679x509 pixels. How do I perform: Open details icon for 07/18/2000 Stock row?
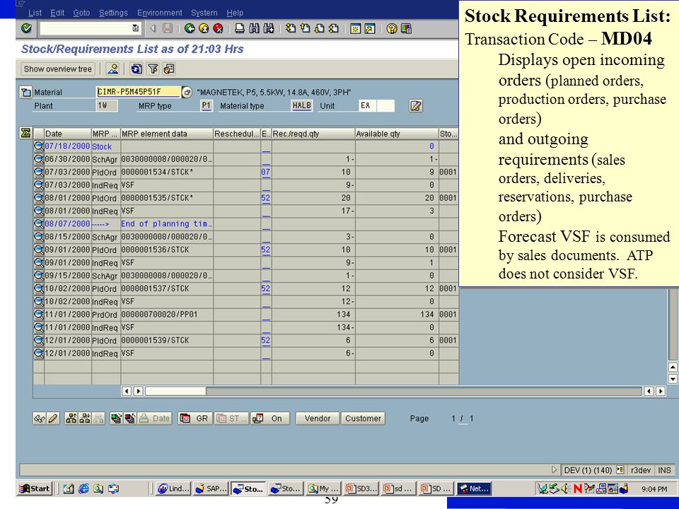(x=39, y=146)
